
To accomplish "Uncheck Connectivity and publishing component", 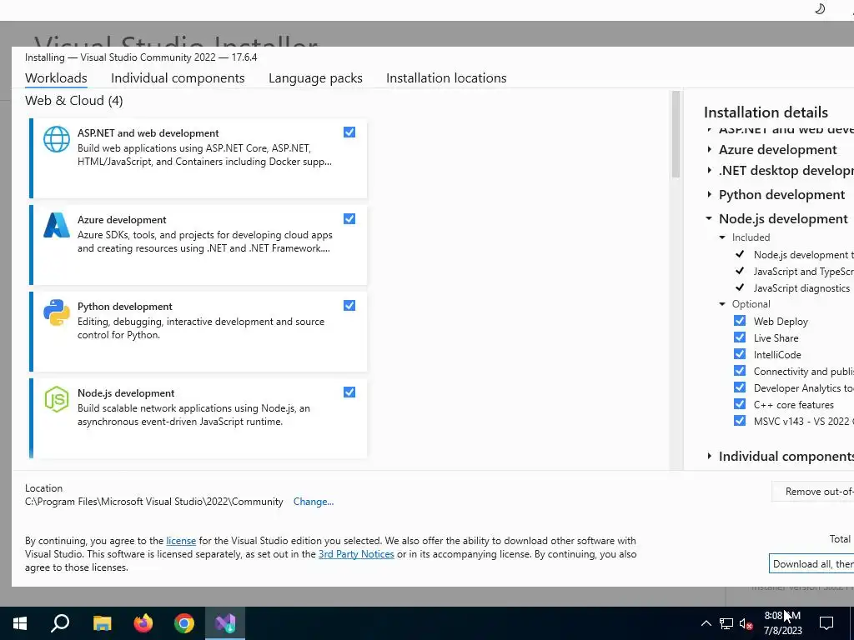I will tap(740, 371).
